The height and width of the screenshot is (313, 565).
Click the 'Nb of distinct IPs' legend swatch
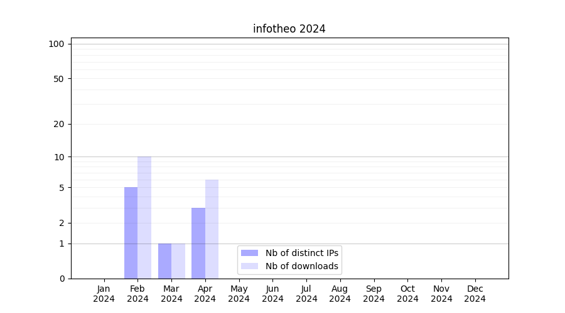tap(249, 253)
